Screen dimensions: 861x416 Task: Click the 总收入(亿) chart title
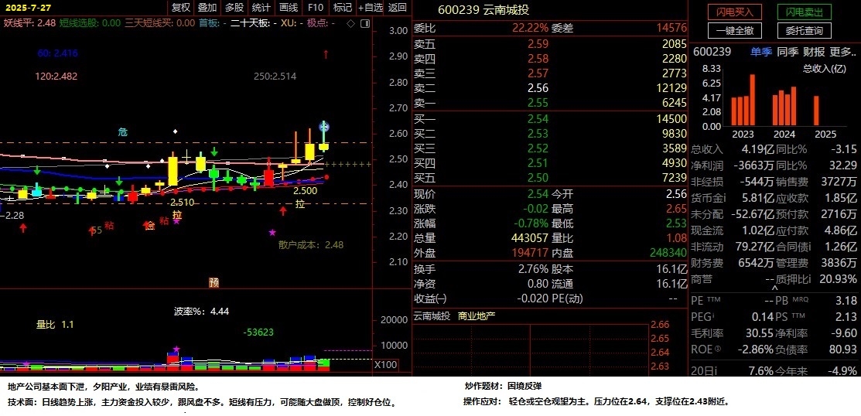[x=825, y=69]
